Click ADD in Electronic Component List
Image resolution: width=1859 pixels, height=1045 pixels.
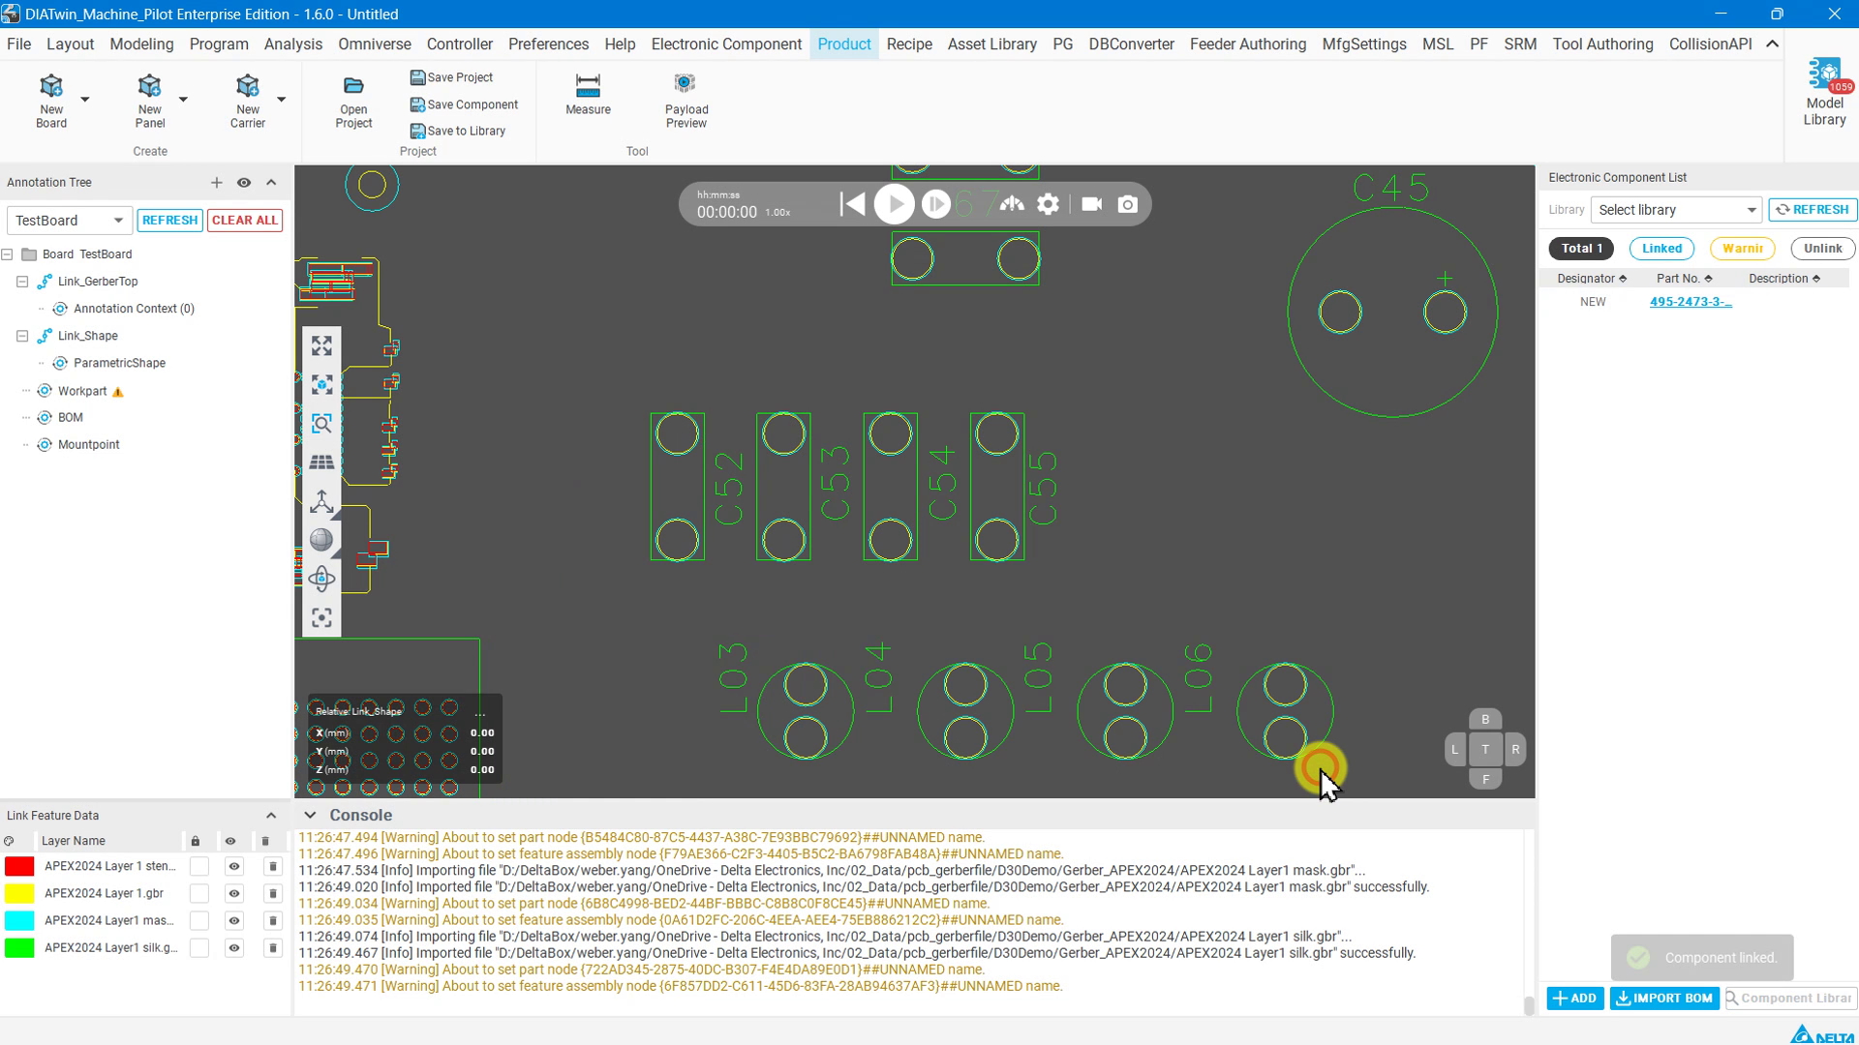(x=1575, y=999)
